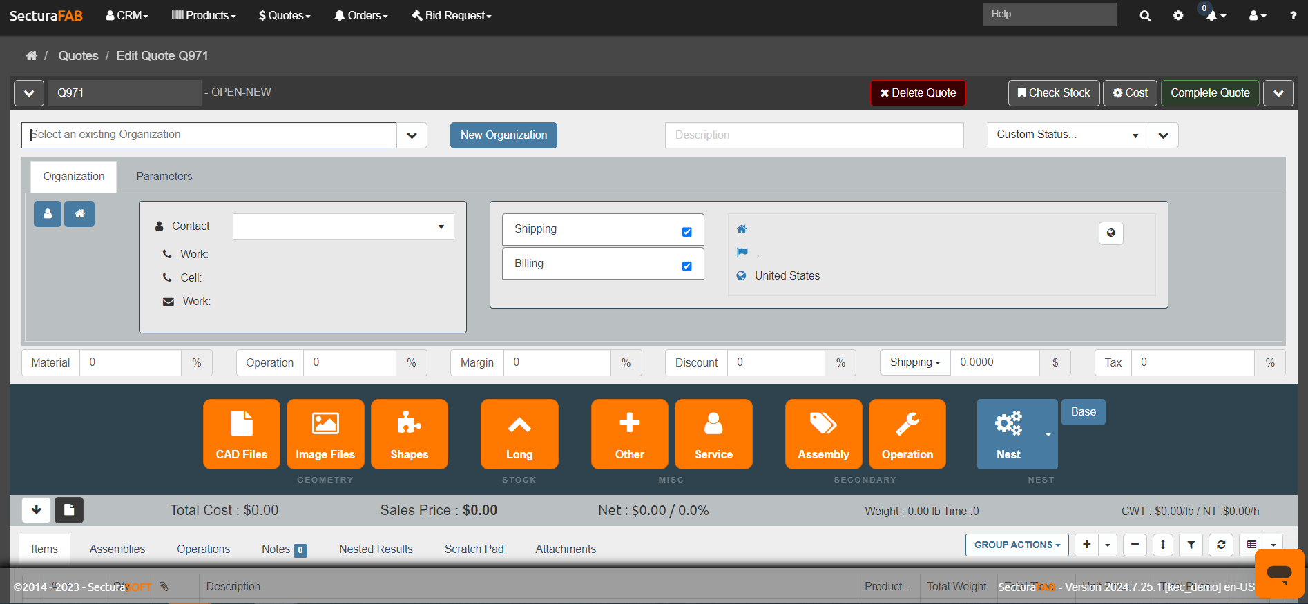Viewport: 1308px width, 604px height.
Task: Open the Group Actions dropdown
Action: coord(1017,545)
